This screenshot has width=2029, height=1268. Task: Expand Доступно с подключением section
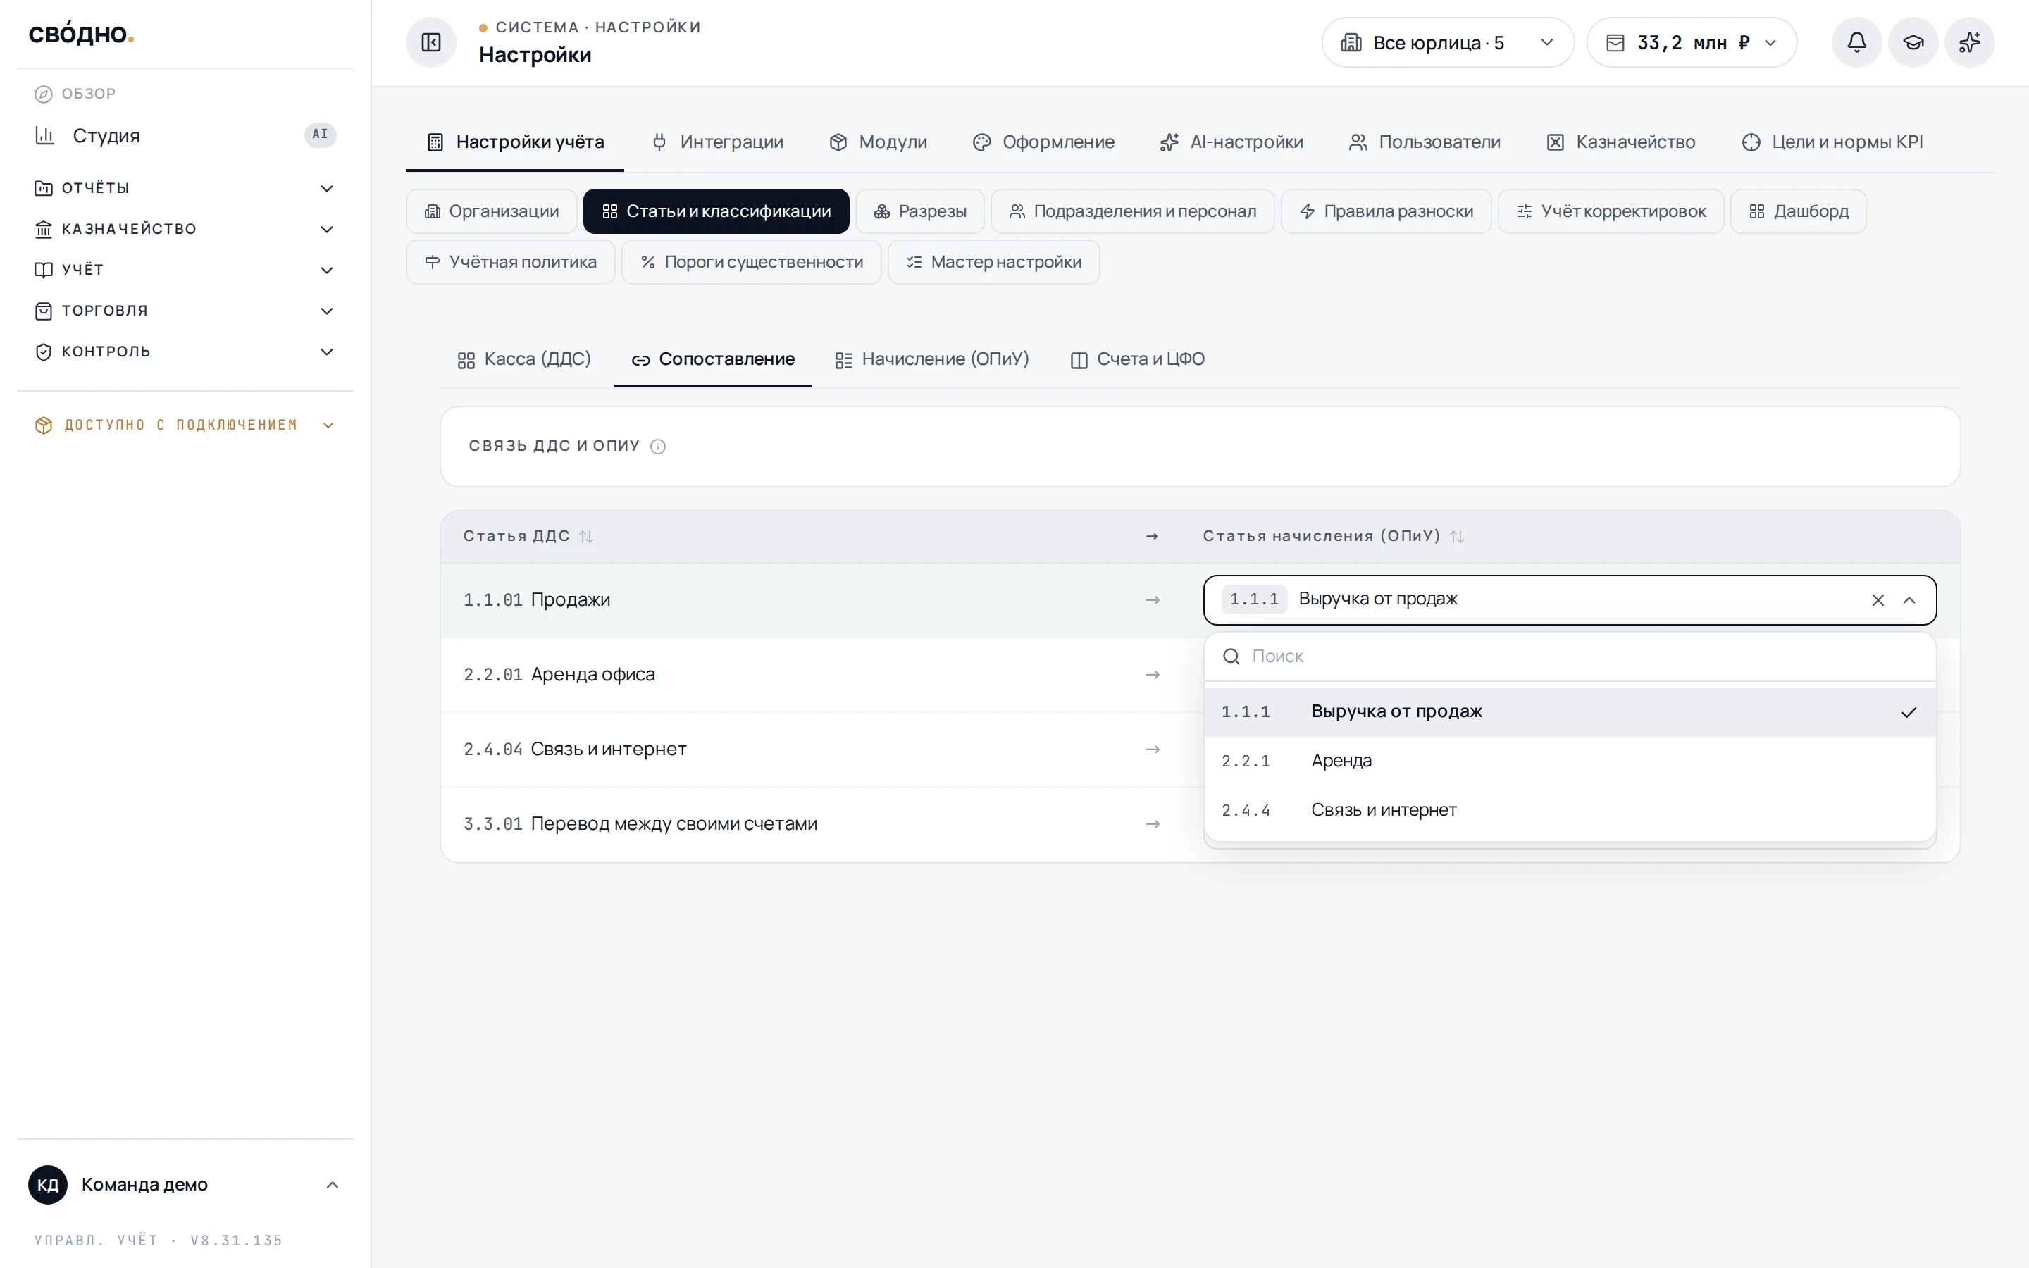(x=185, y=425)
